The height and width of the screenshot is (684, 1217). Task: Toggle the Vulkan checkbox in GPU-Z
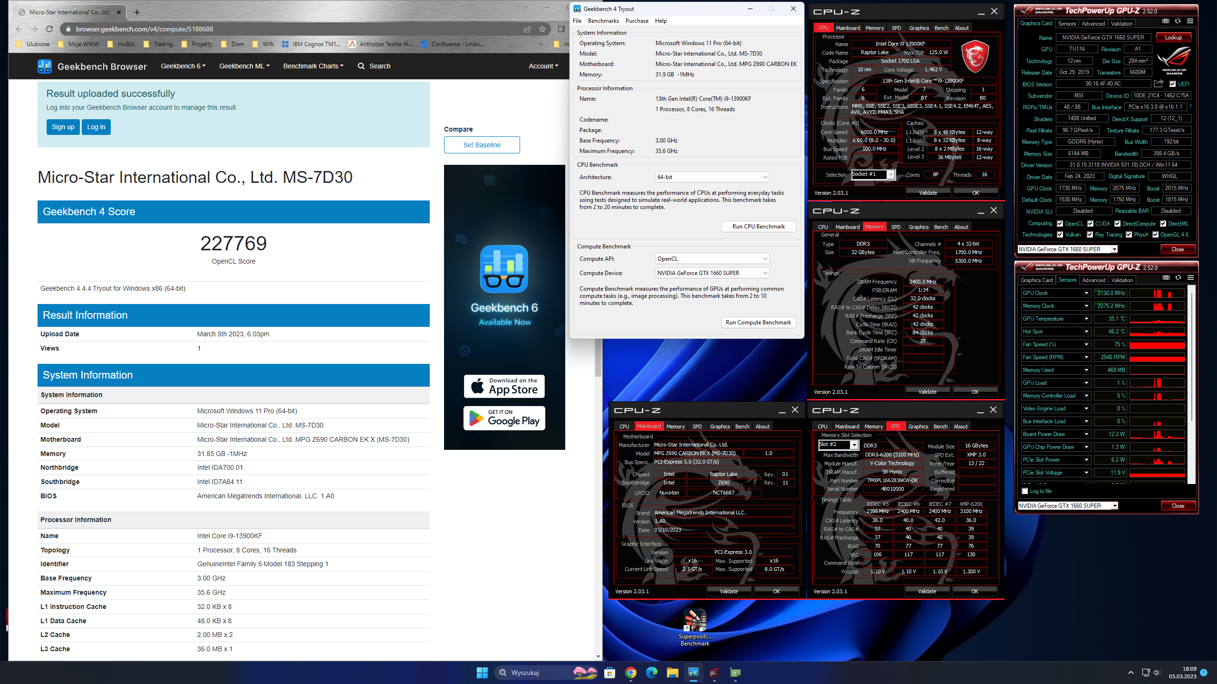pos(1060,235)
